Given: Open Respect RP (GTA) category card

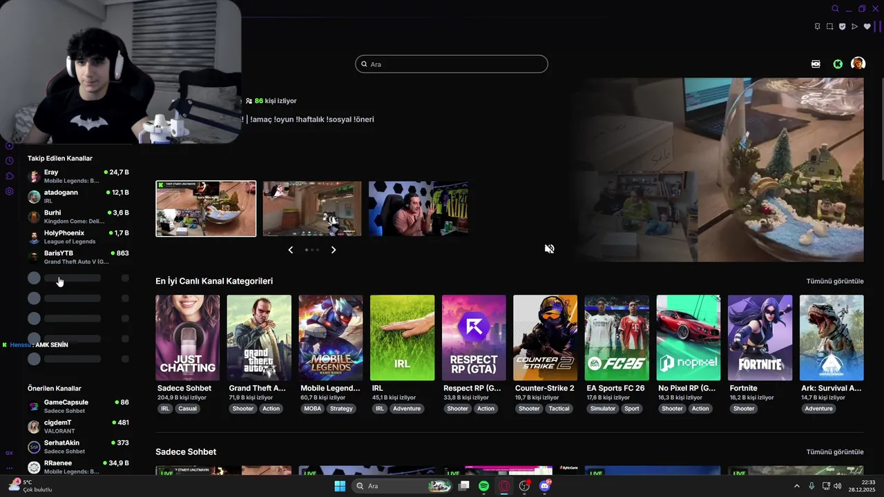Looking at the screenshot, I should click(474, 338).
